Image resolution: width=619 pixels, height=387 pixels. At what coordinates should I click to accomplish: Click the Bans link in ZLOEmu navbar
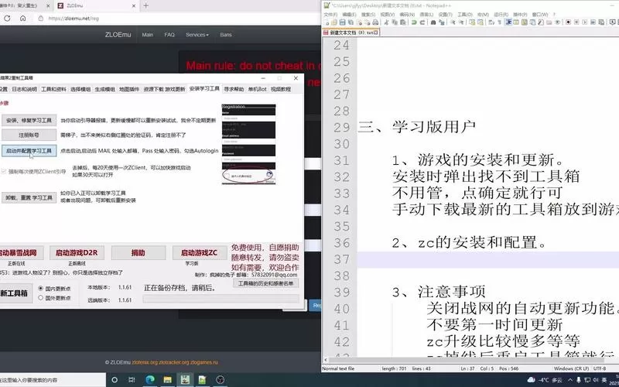[226, 35]
